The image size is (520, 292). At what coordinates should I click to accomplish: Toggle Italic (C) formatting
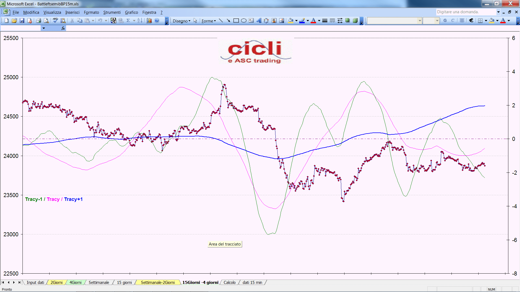click(x=453, y=21)
